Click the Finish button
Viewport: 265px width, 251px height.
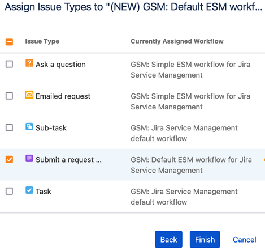[x=205, y=239]
